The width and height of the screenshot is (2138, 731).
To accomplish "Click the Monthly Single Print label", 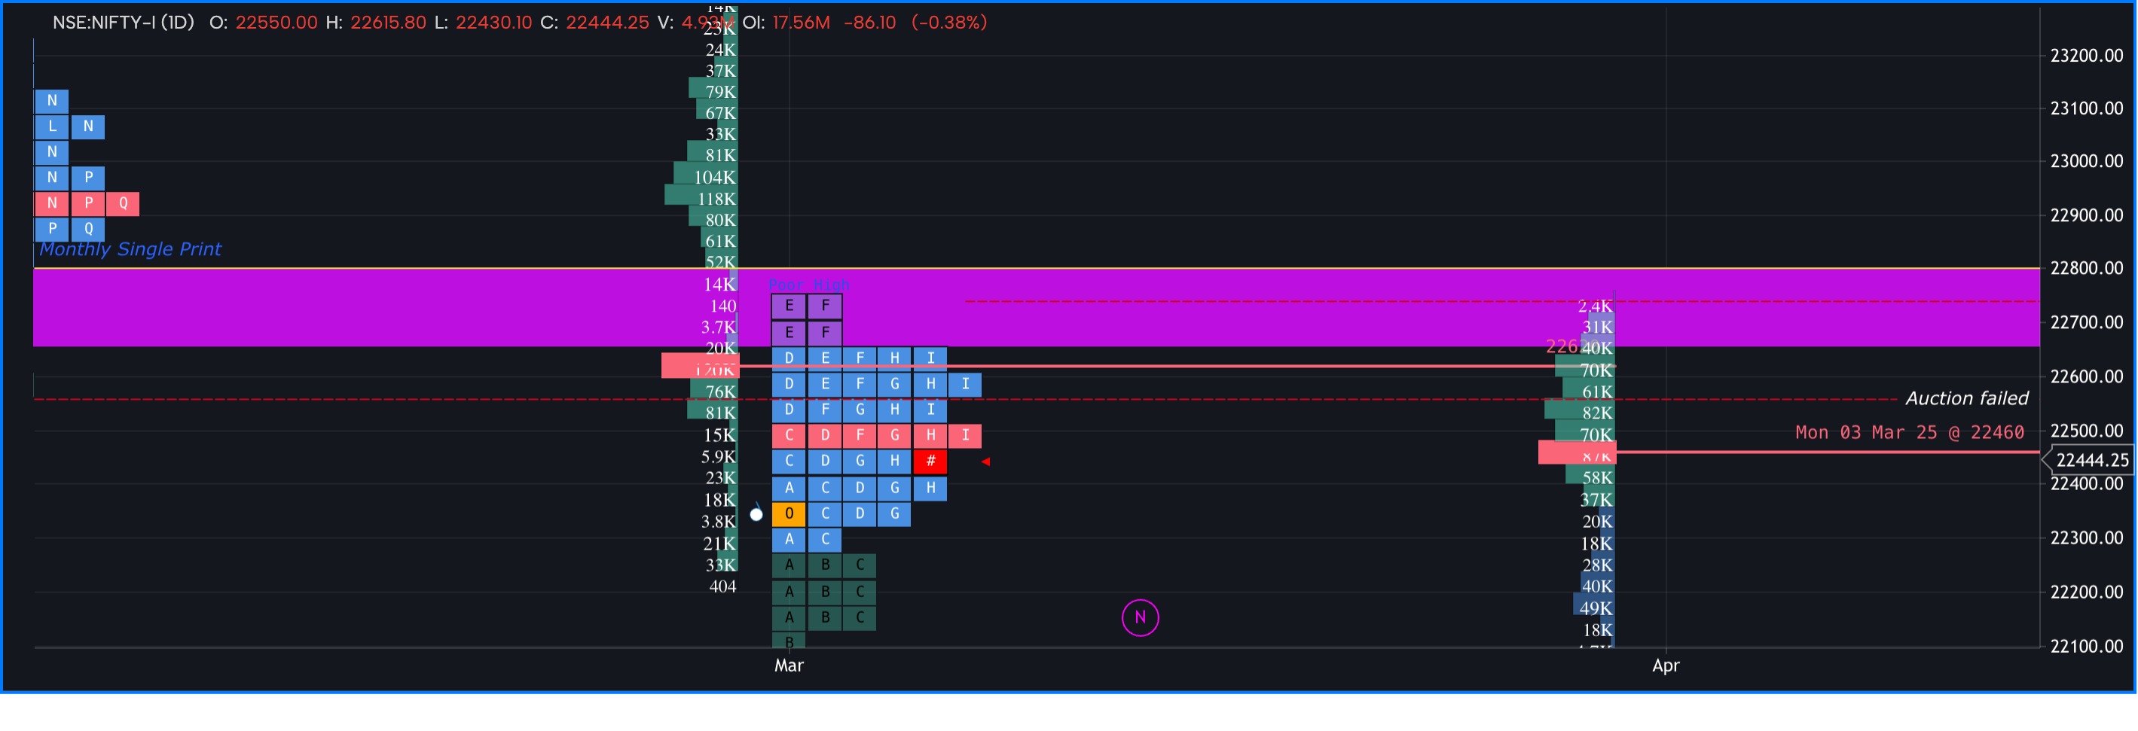I will coord(130,249).
